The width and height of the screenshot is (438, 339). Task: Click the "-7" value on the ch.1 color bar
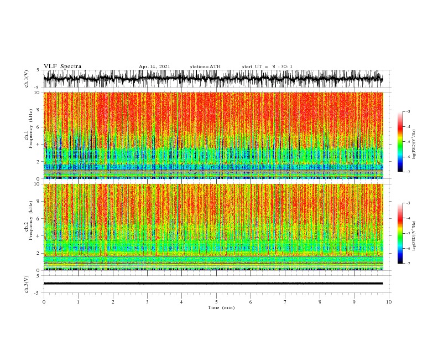tap(408, 172)
